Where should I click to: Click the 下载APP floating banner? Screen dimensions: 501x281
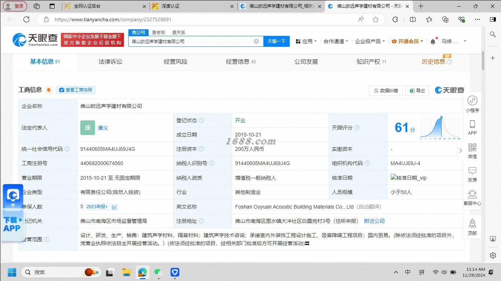[13, 213]
